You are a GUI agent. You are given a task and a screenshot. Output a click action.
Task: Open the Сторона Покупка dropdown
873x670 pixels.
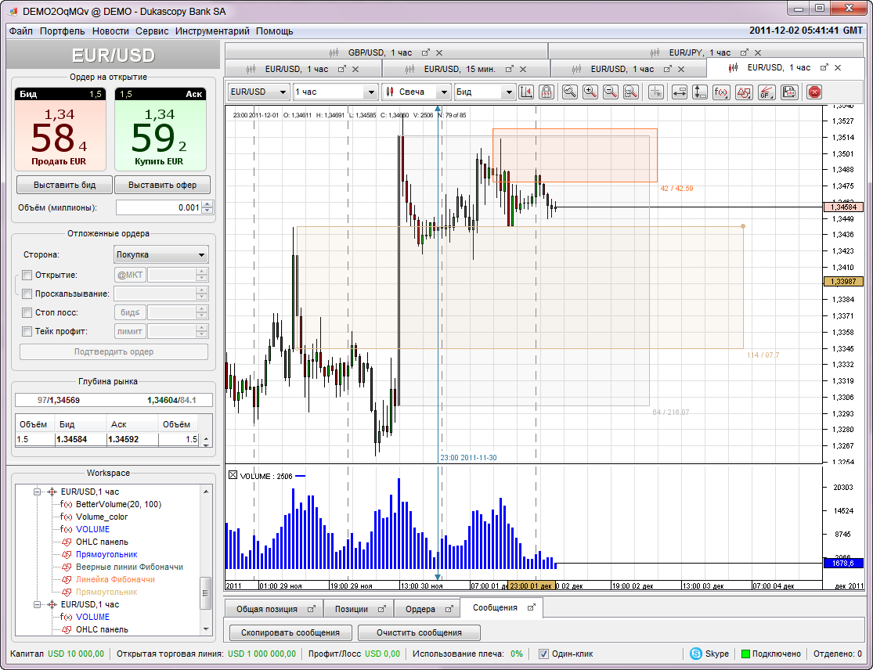161,255
